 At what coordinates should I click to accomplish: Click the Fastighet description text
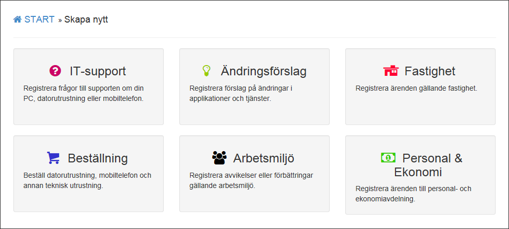click(416, 88)
